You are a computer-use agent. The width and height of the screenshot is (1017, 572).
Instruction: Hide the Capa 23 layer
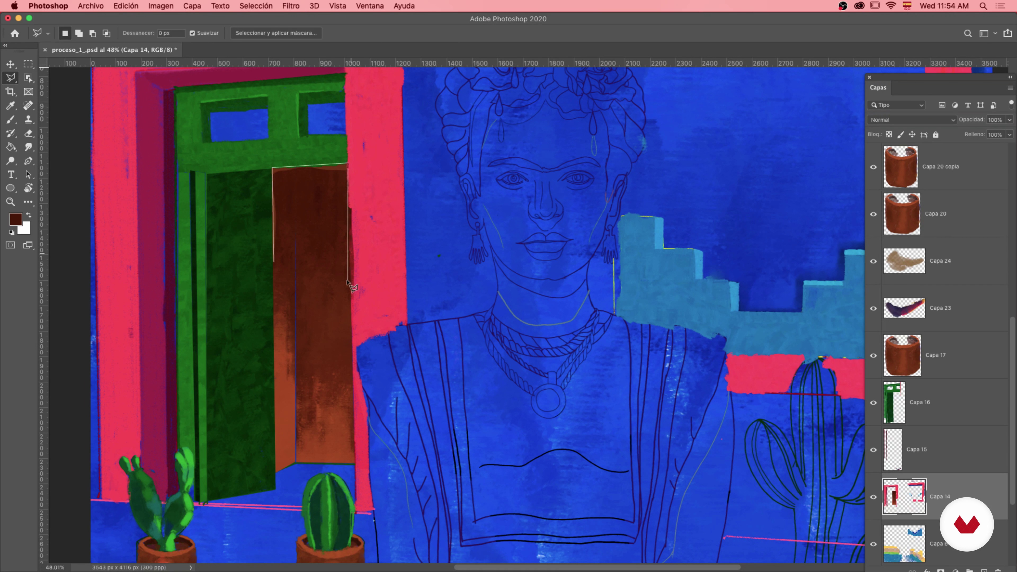(x=873, y=308)
